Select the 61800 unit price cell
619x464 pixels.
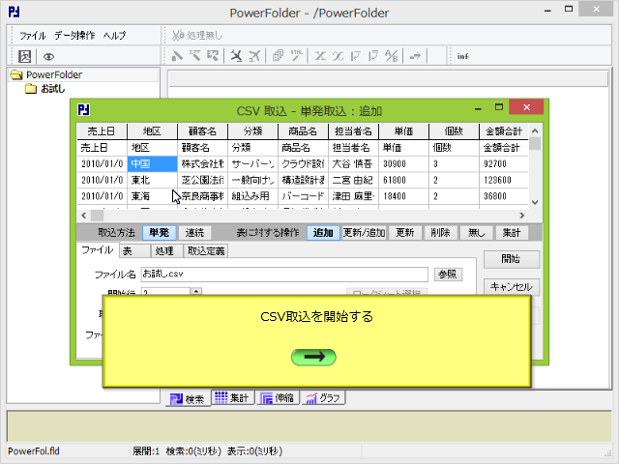[x=403, y=180]
